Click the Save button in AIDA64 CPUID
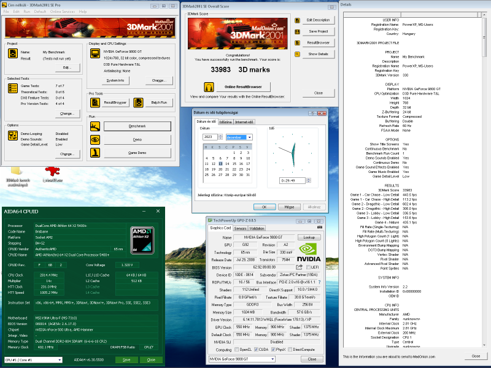 (126, 360)
